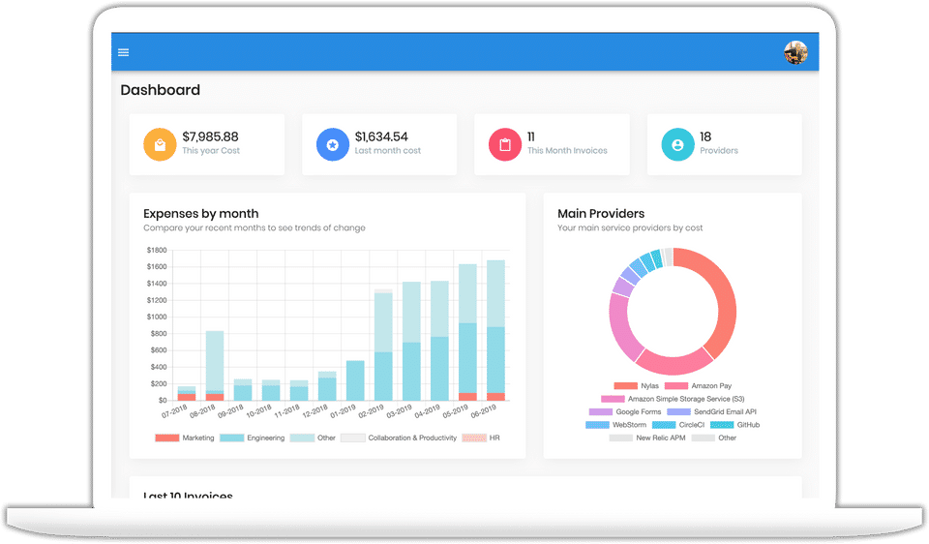Toggle the Other swatch in Main Providers legend
This screenshot has width=929, height=544.
704,438
